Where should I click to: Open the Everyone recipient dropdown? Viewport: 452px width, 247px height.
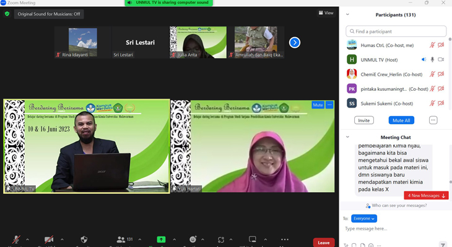363,218
